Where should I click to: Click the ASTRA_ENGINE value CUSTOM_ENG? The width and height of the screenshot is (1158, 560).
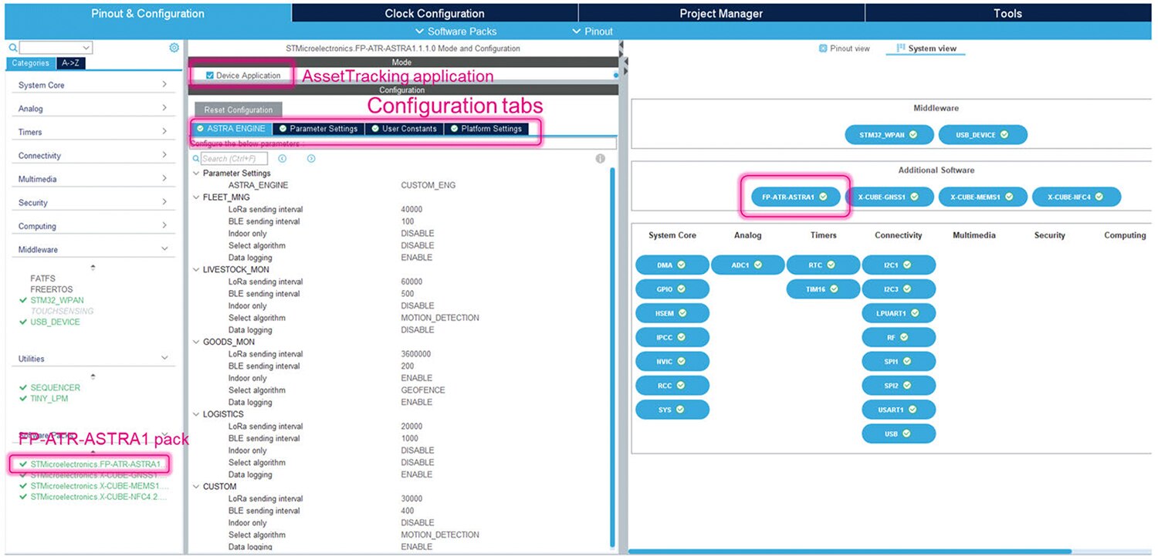click(428, 185)
